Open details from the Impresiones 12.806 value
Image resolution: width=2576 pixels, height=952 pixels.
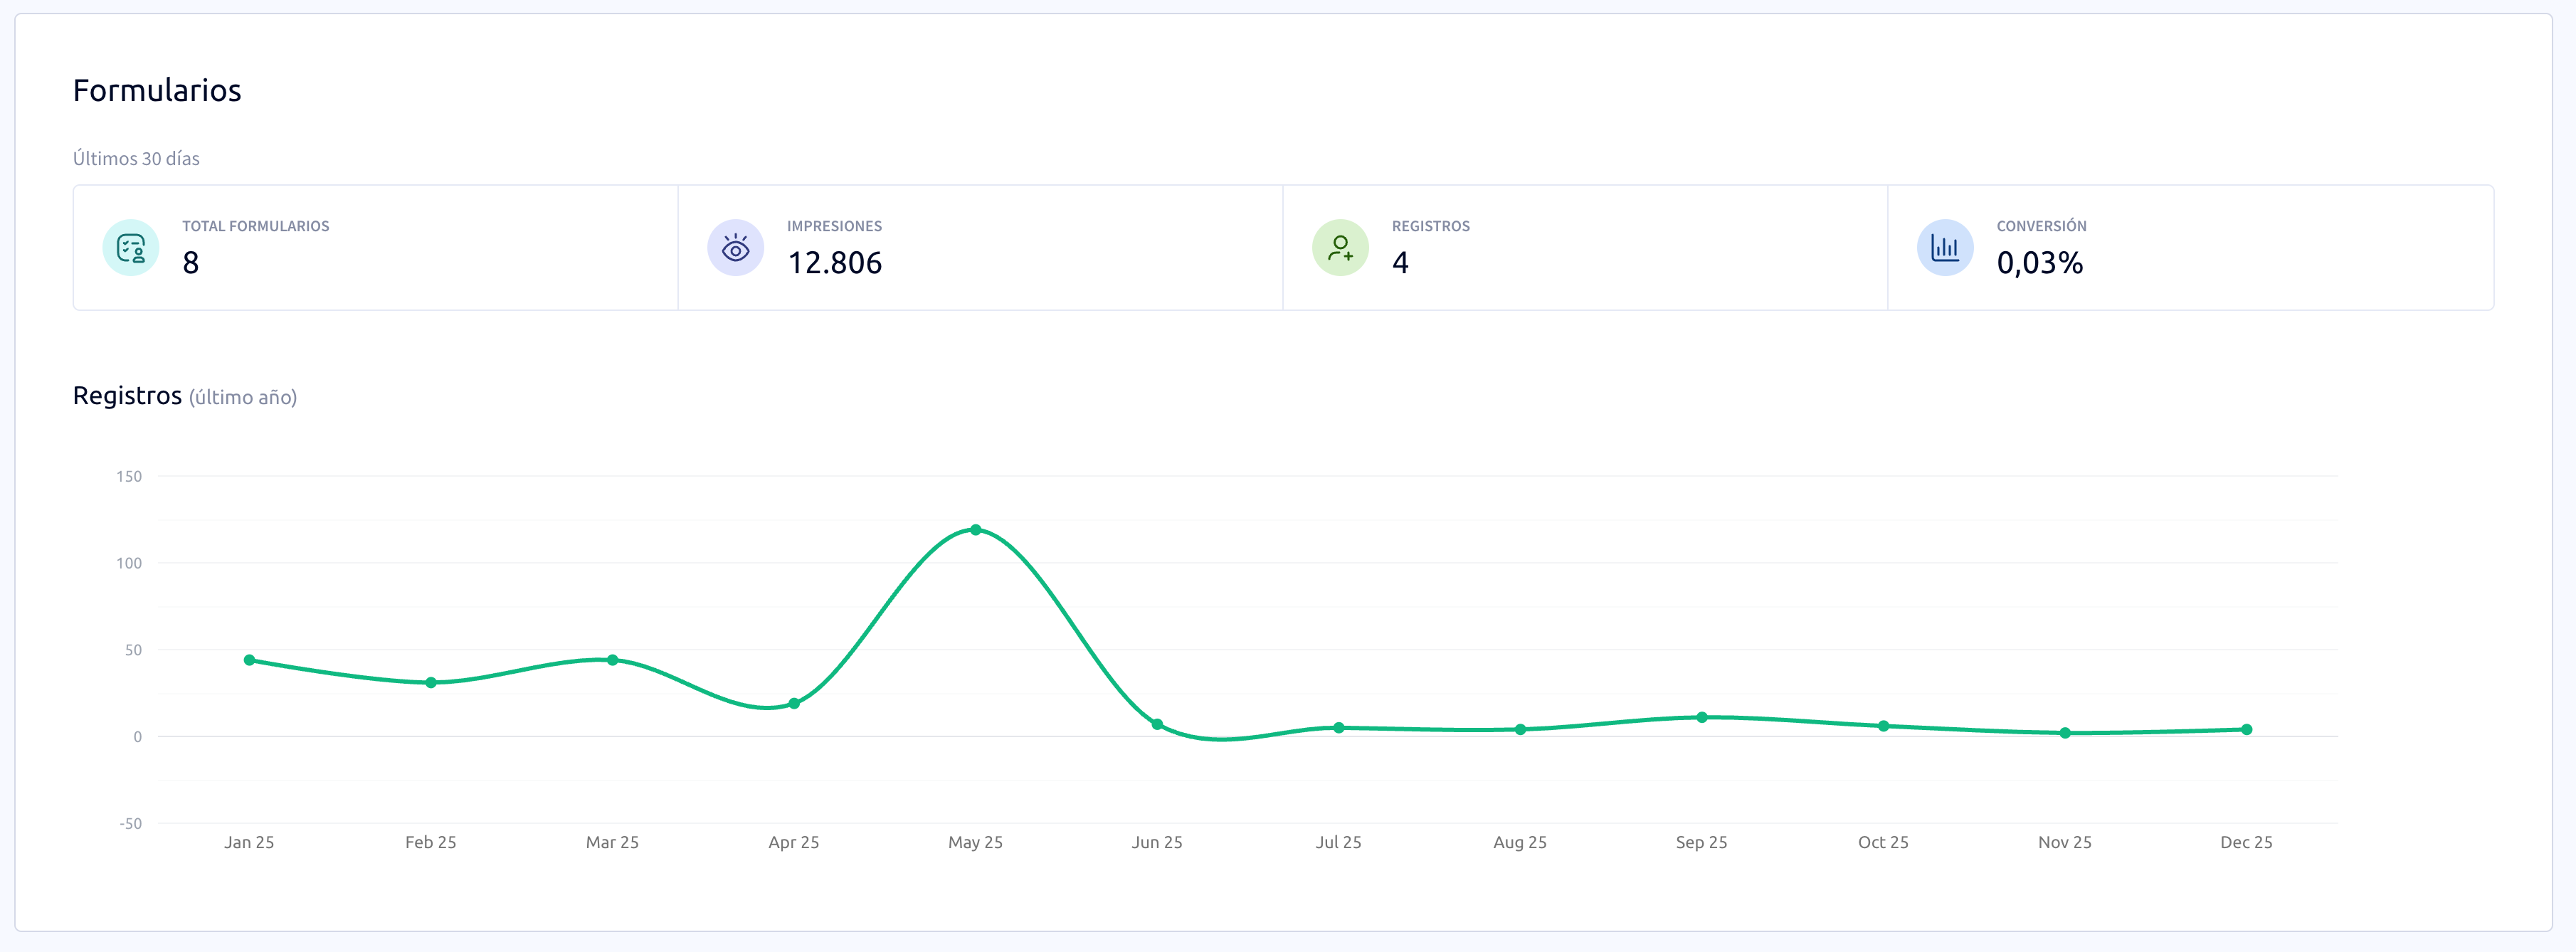click(x=835, y=263)
